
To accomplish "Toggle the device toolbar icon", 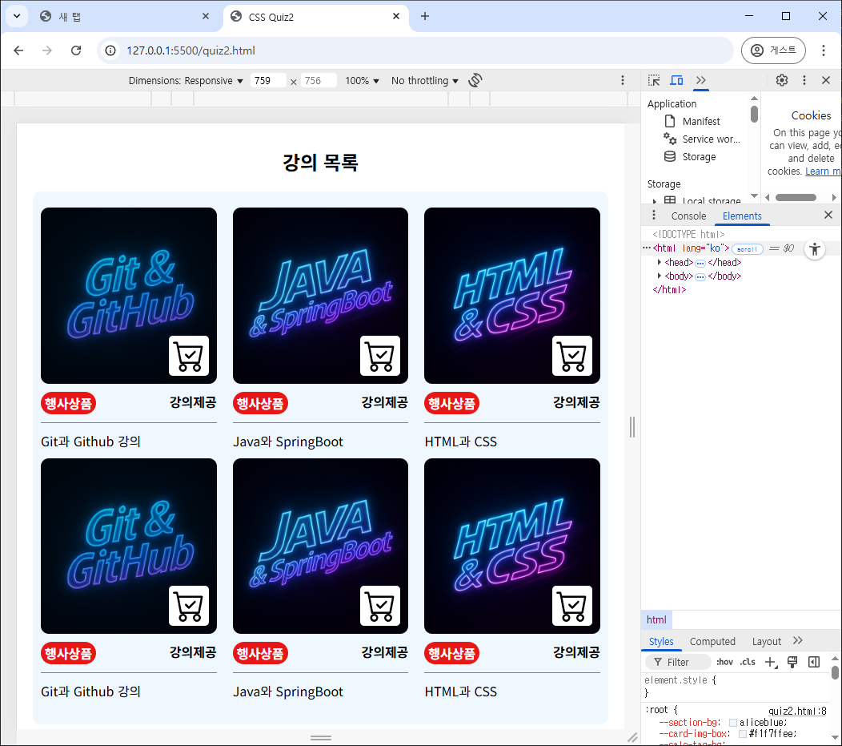I will point(676,81).
